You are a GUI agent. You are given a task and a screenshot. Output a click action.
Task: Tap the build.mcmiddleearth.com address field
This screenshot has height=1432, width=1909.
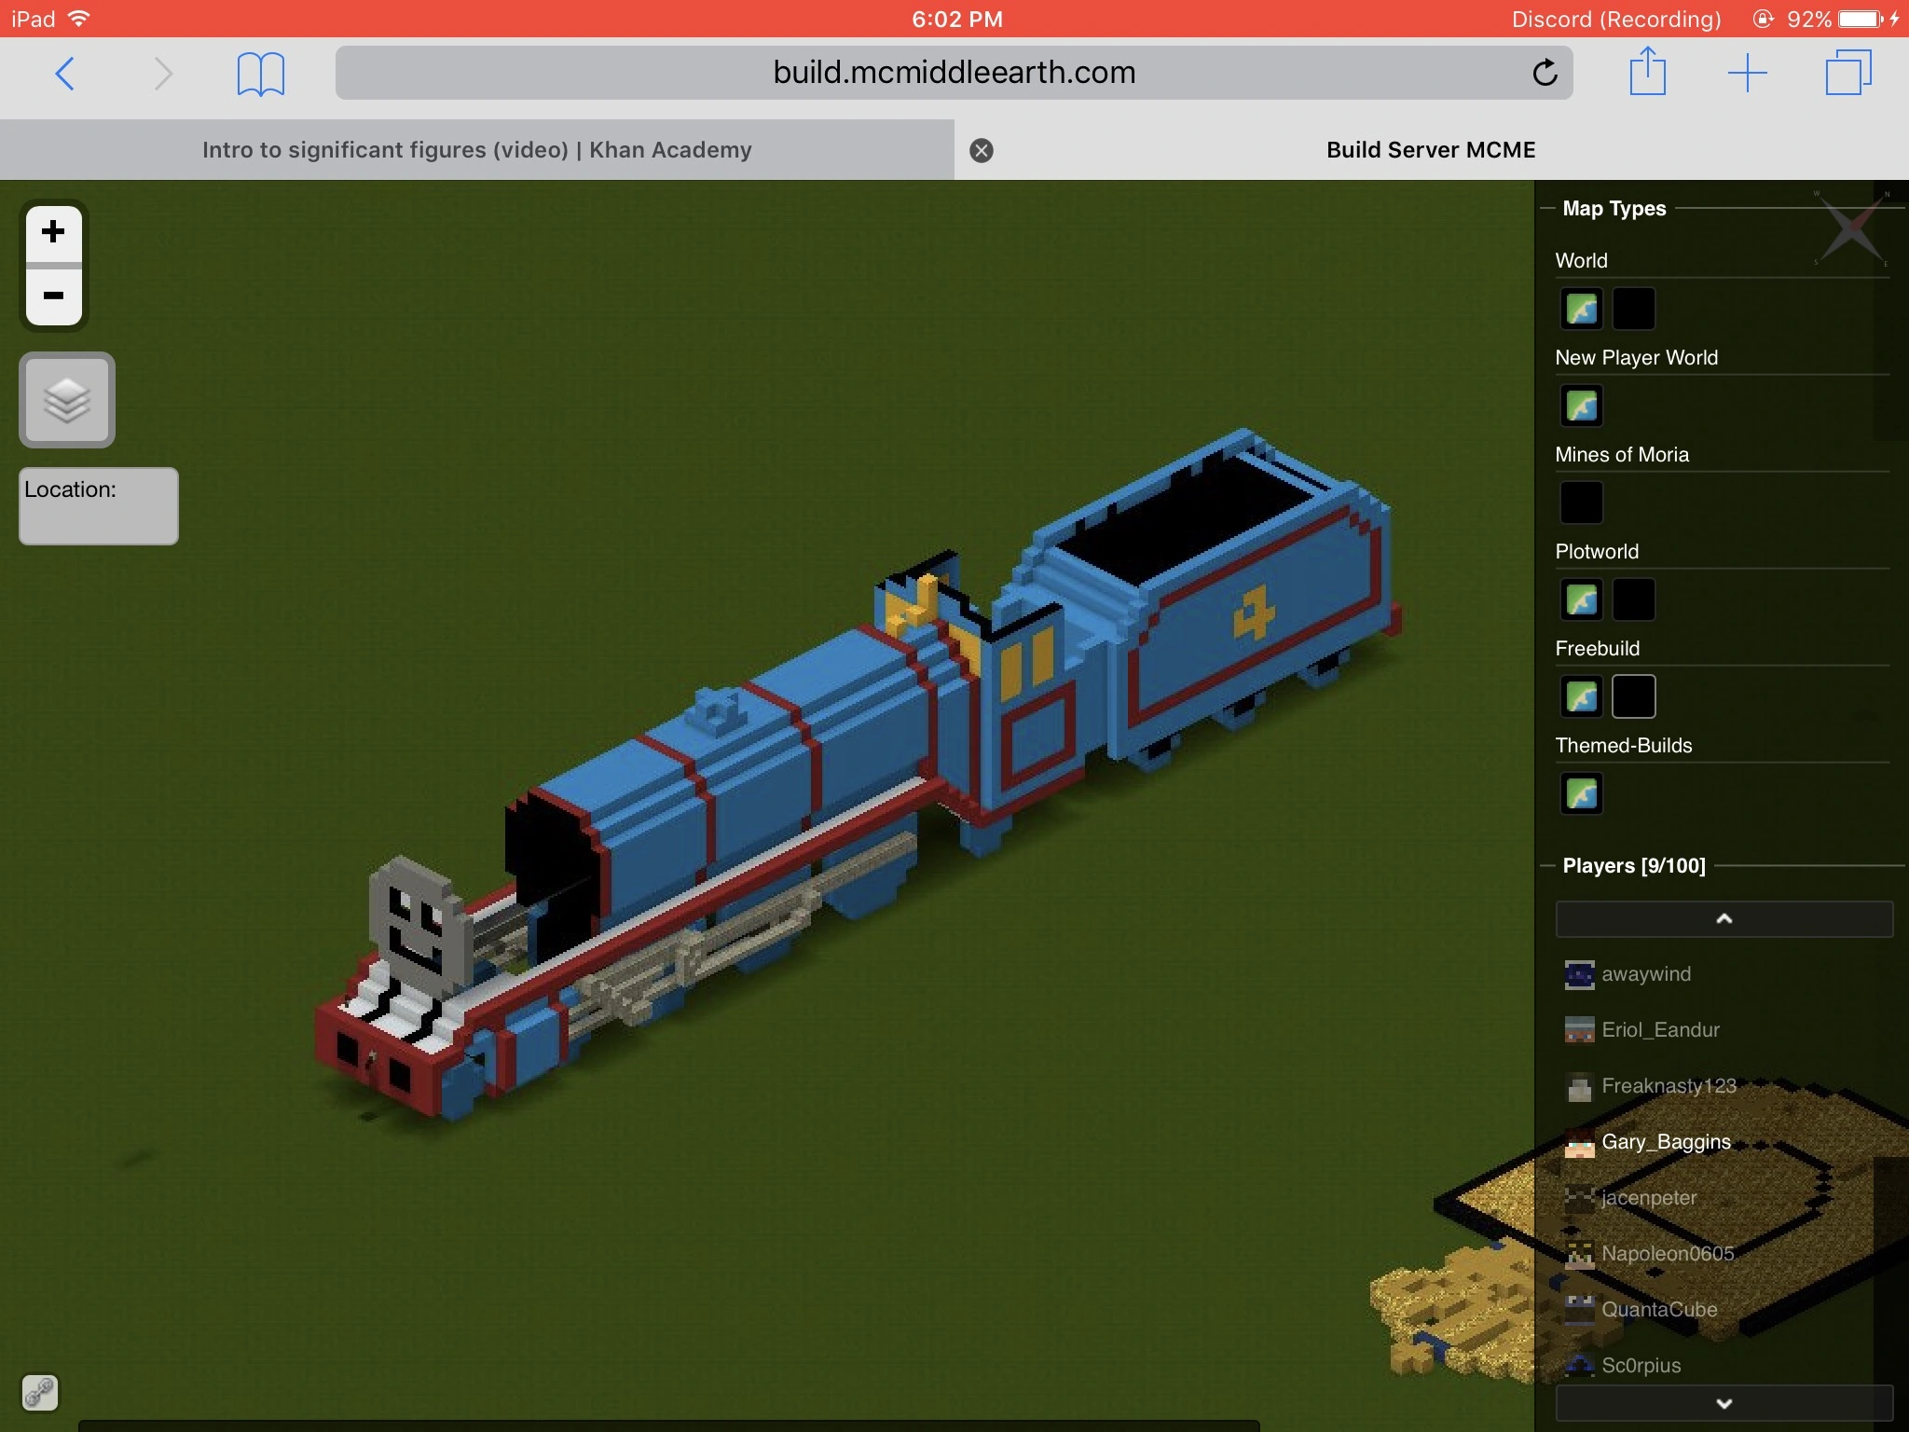click(x=953, y=73)
